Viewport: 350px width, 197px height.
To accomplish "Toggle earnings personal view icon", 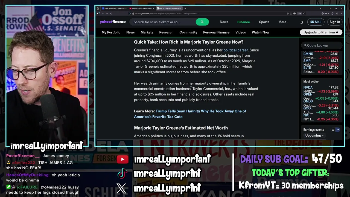I will pyautogui.click(x=333, y=130).
